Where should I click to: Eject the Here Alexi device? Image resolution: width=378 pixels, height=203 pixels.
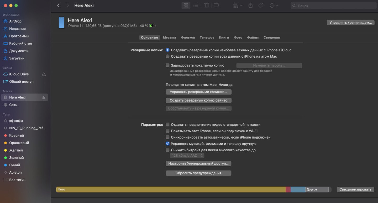(x=44, y=97)
